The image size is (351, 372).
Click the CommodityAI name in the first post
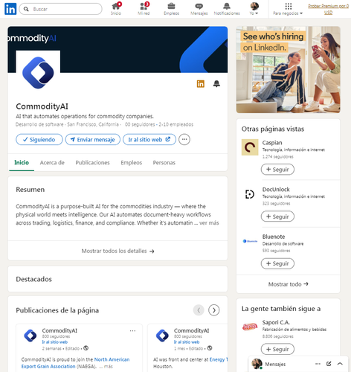[x=59, y=330]
